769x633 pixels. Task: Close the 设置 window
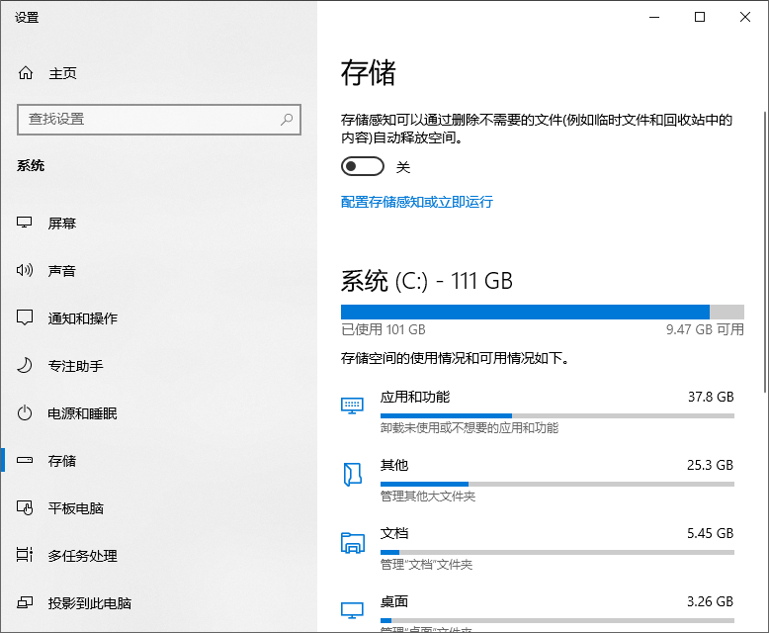click(745, 17)
